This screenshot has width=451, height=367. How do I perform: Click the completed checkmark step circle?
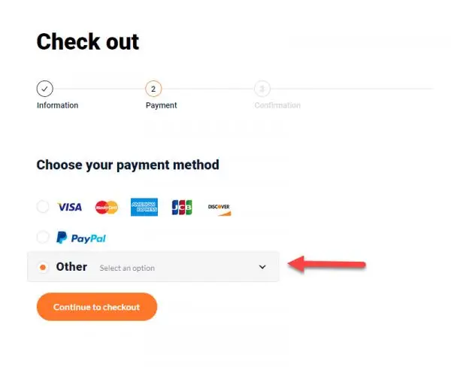[x=44, y=89]
